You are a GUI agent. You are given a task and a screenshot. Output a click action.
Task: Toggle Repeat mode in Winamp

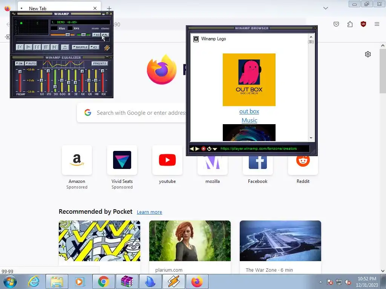coord(94,47)
